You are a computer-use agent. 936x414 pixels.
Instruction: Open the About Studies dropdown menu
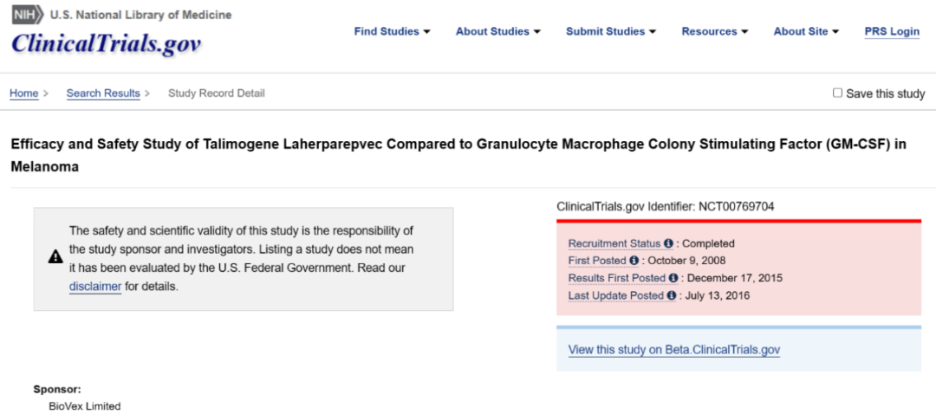pos(497,31)
